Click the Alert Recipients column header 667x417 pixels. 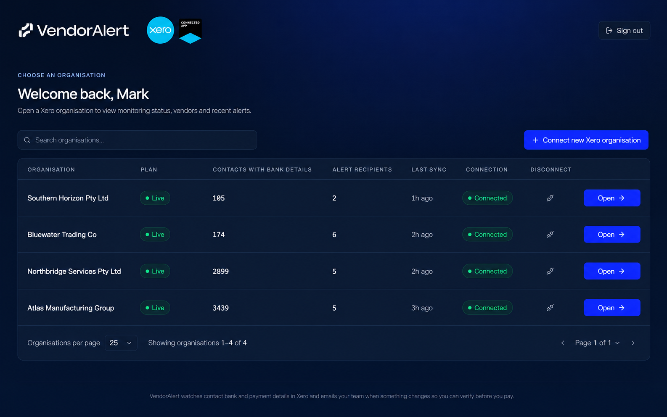(x=362, y=169)
